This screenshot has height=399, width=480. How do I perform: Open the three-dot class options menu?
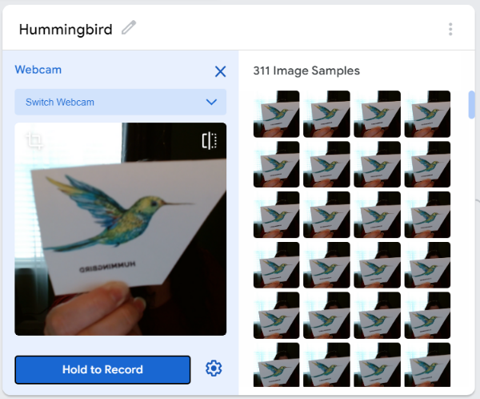coord(450,29)
